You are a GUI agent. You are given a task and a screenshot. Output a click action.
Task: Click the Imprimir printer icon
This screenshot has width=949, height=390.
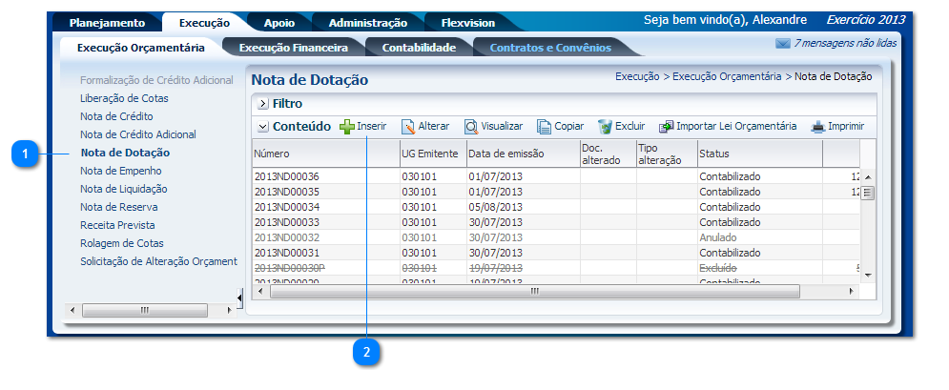[818, 127]
